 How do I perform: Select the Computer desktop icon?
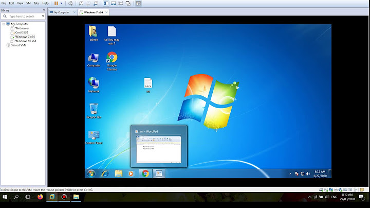[x=94, y=60]
